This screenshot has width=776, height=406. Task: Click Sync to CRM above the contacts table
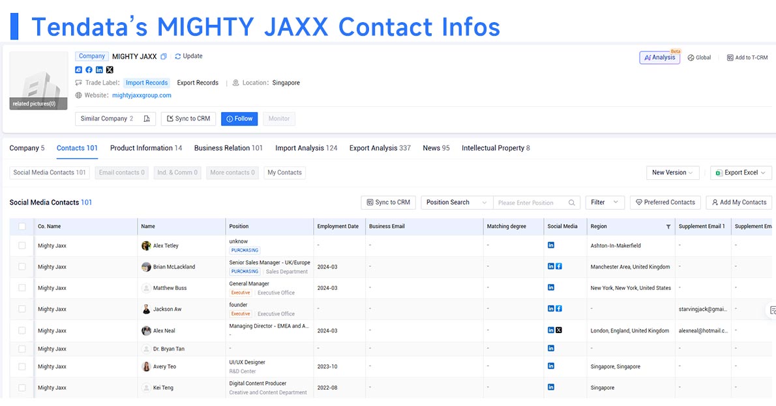388,203
